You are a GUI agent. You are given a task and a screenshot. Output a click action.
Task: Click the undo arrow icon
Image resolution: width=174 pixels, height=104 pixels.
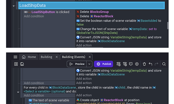(x=151, y=64)
